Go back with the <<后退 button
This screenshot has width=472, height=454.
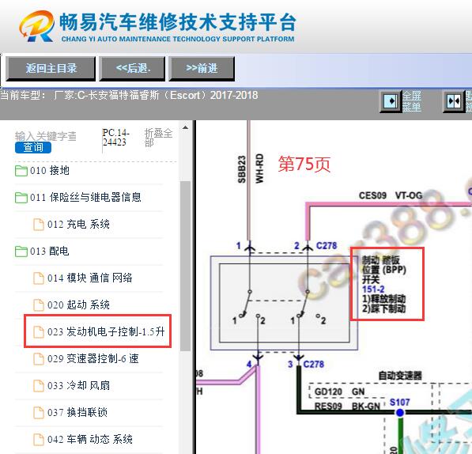click(x=133, y=68)
